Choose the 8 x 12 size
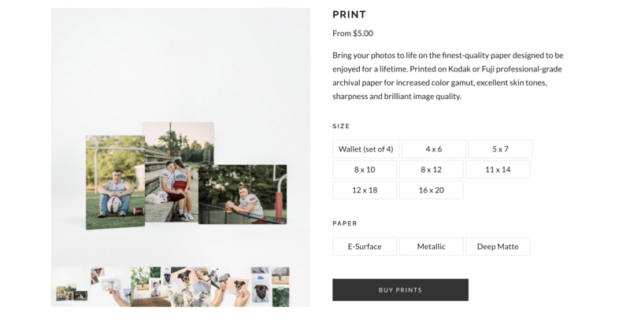 pos(431,169)
